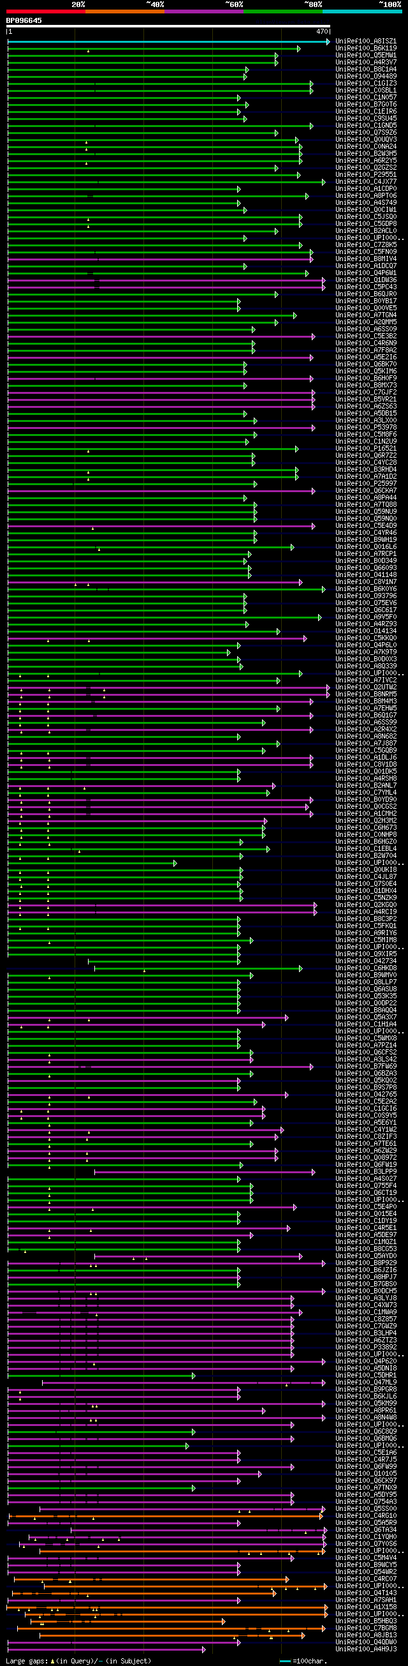Click the purple alignment bar of UniRef100_B0DCH5
Image resolution: width=408 pixels, height=1666 pixels.
(x=166, y=1291)
